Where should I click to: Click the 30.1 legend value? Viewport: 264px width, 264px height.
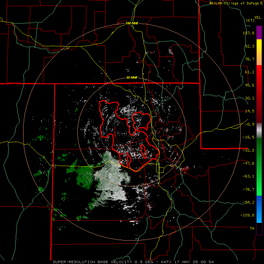pos(250,98)
